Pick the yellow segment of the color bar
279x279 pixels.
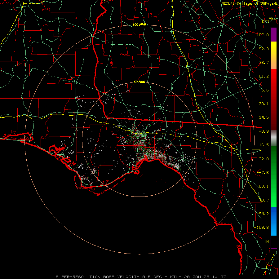point(274,49)
